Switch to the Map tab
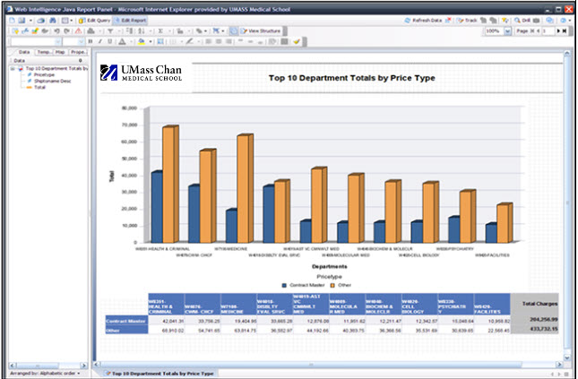The image size is (578, 379). [x=59, y=53]
